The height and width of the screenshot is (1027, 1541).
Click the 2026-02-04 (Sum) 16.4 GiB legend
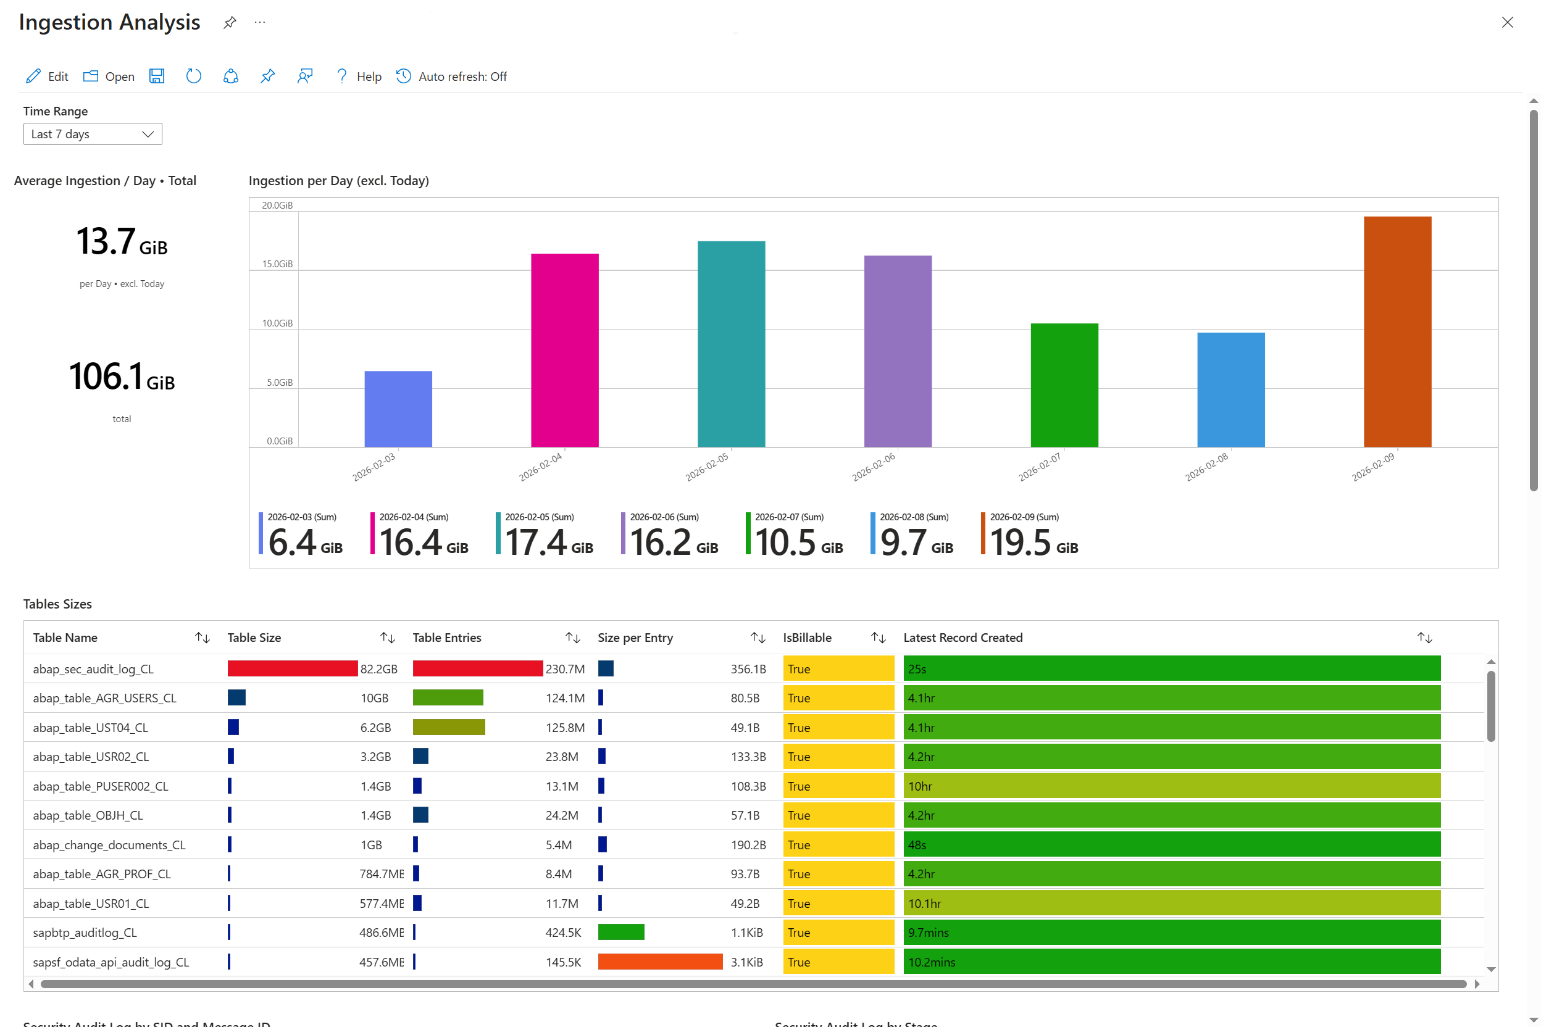tap(420, 534)
